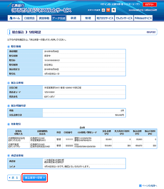Open the ホーム tab
The image size is (164, 189).
tap(15, 18)
